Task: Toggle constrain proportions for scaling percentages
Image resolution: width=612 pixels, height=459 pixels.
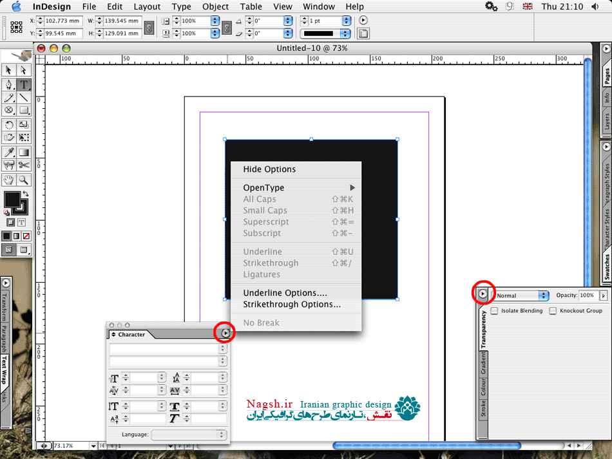Action: coord(227,28)
